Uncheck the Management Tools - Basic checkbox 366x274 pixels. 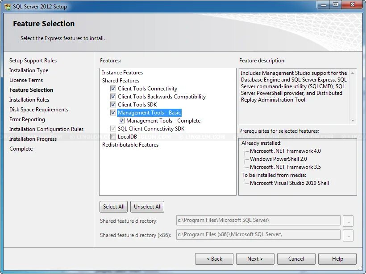[113, 113]
